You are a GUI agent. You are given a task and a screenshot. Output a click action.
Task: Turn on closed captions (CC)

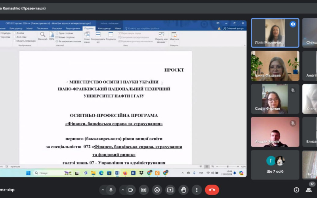coord(144,190)
